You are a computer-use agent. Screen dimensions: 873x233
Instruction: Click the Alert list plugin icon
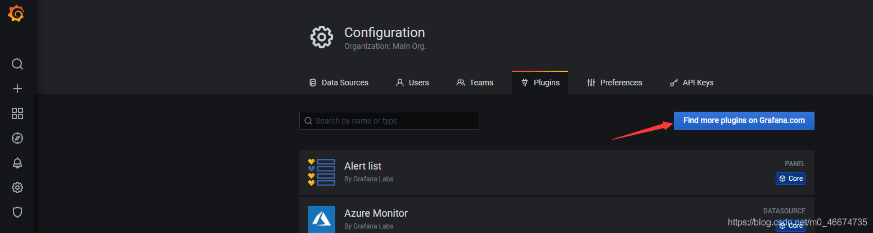[x=322, y=172]
